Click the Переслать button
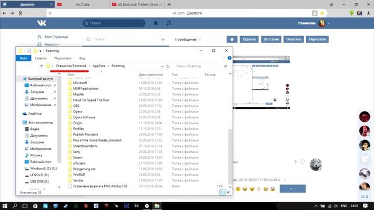 (x=317, y=39)
